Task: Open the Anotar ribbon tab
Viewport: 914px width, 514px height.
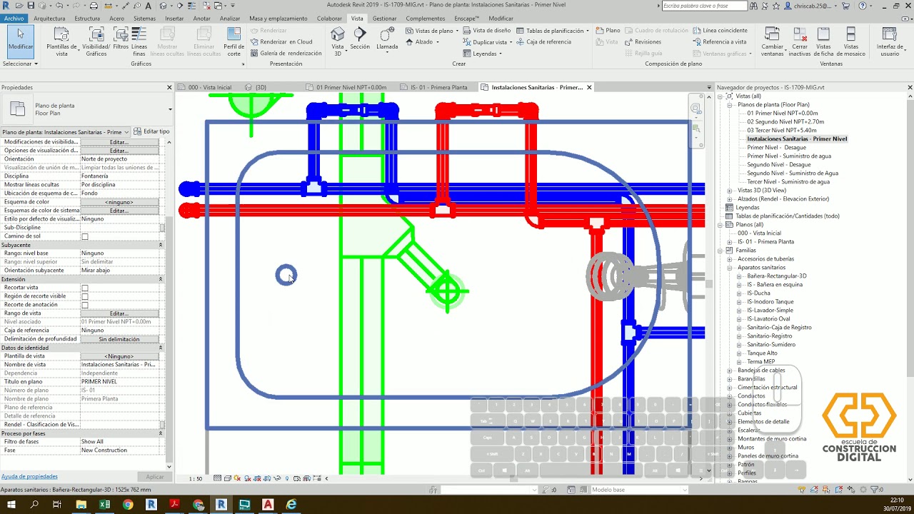Action: (x=202, y=19)
